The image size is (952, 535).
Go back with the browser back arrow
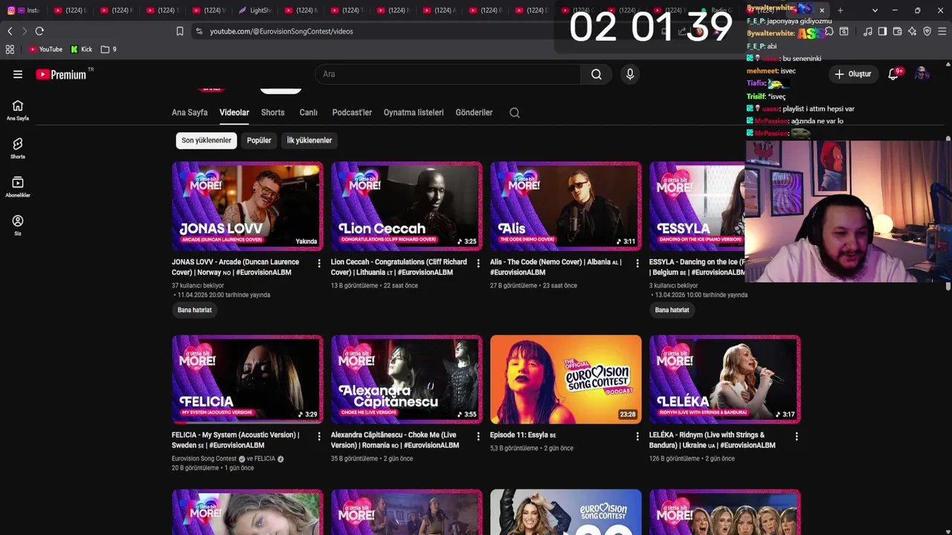[x=10, y=31]
